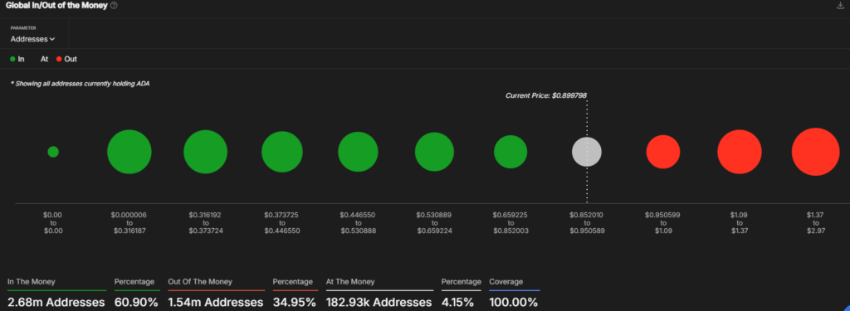This screenshot has height=311, width=850.
Task: Select the red bubble for $1.37 to $2.97
Action: click(x=815, y=152)
